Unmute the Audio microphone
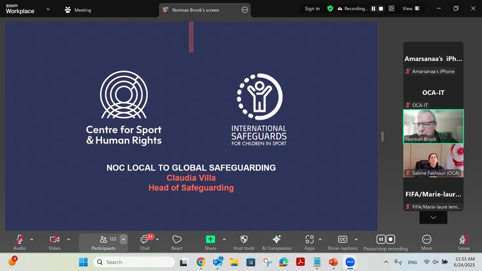 point(19,239)
